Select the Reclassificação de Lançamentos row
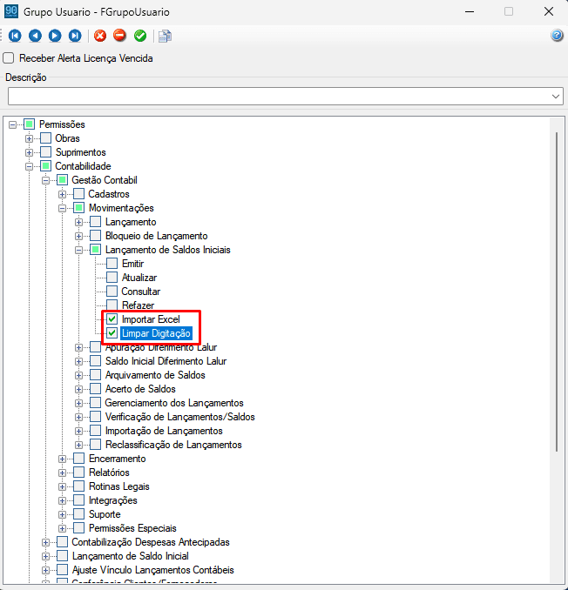This screenshot has width=568, height=590. tap(173, 445)
